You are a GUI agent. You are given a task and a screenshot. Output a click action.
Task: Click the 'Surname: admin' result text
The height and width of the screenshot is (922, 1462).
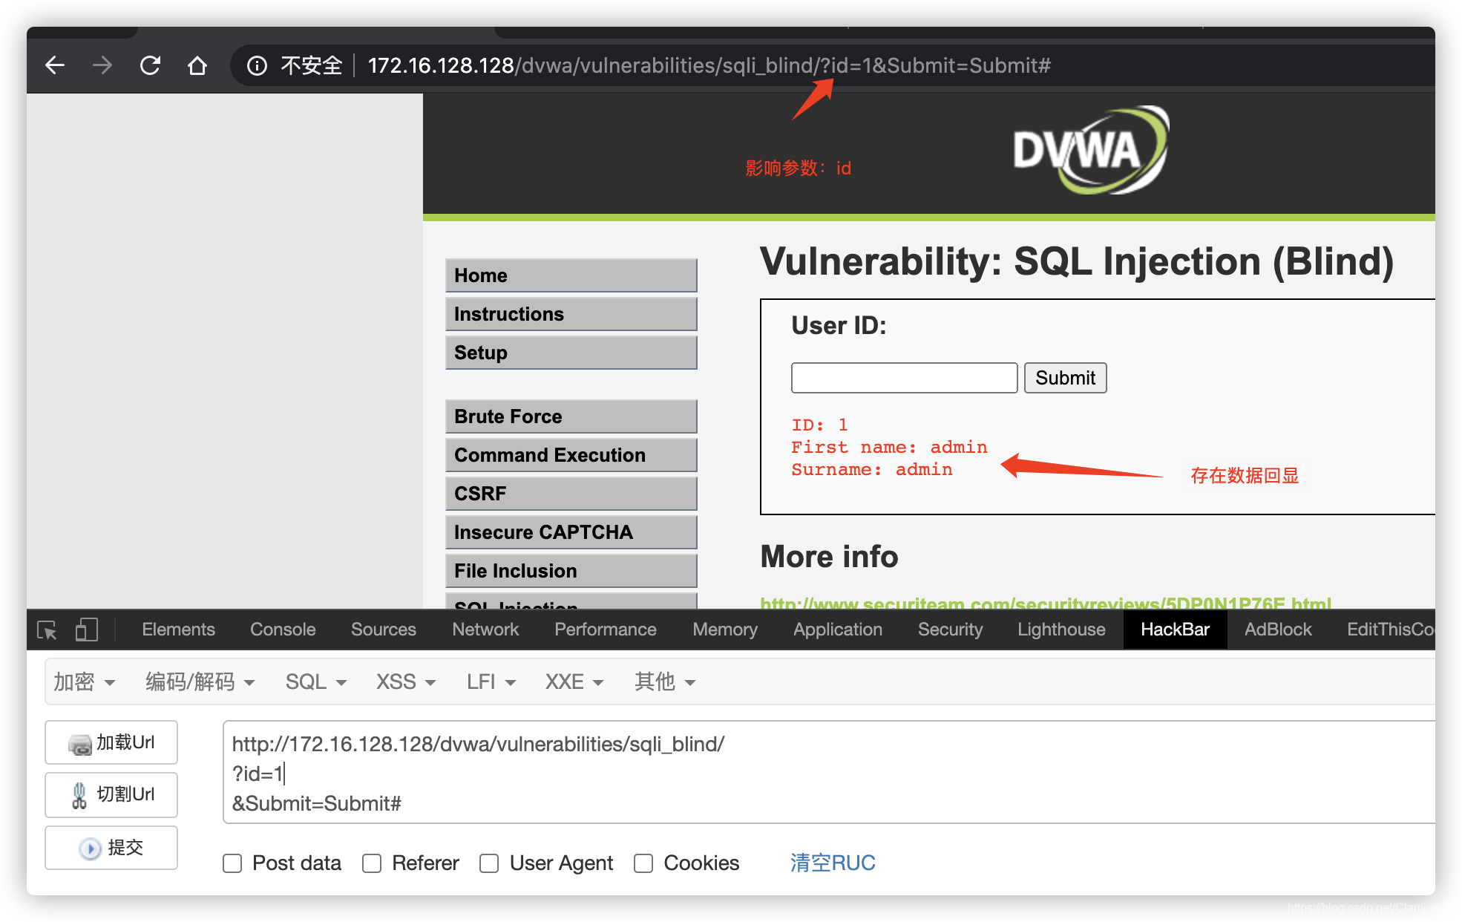872,469
